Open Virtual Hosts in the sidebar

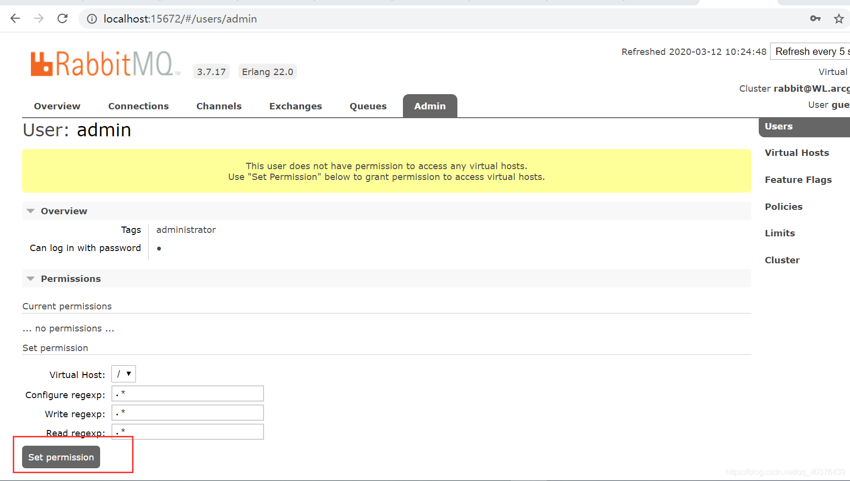tap(797, 153)
